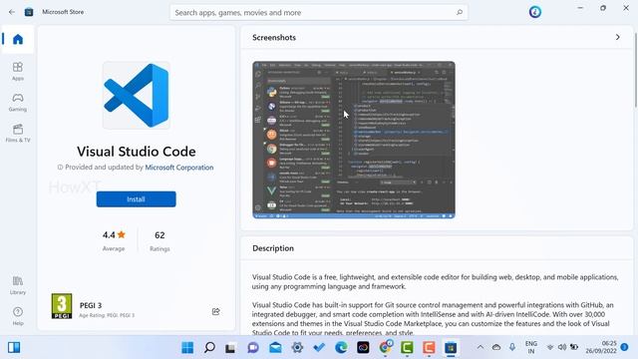638x359 pixels.
Task: Click the microphone icon in system tray
Action: click(512, 347)
